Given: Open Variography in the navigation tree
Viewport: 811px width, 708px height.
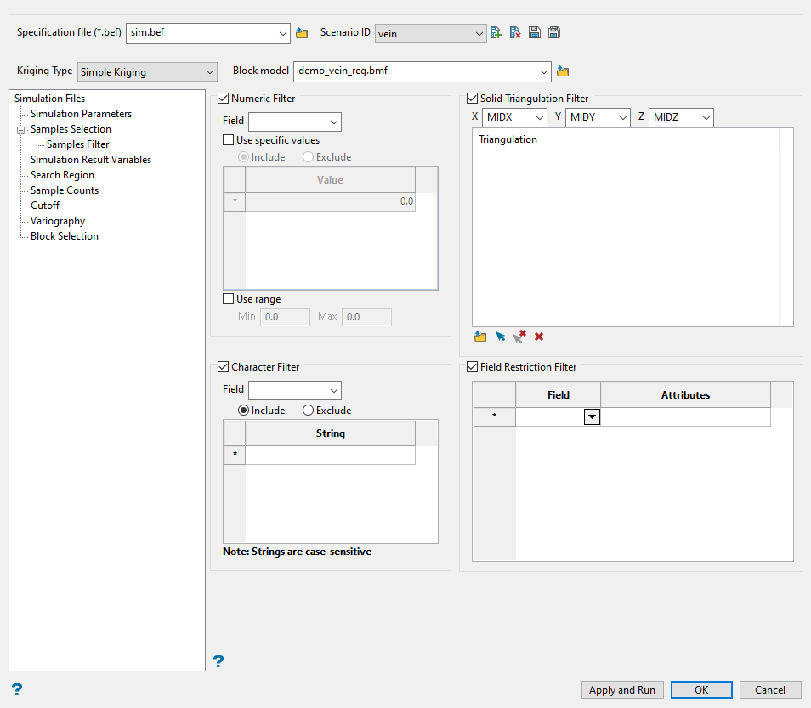Looking at the screenshot, I should pos(58,221).
